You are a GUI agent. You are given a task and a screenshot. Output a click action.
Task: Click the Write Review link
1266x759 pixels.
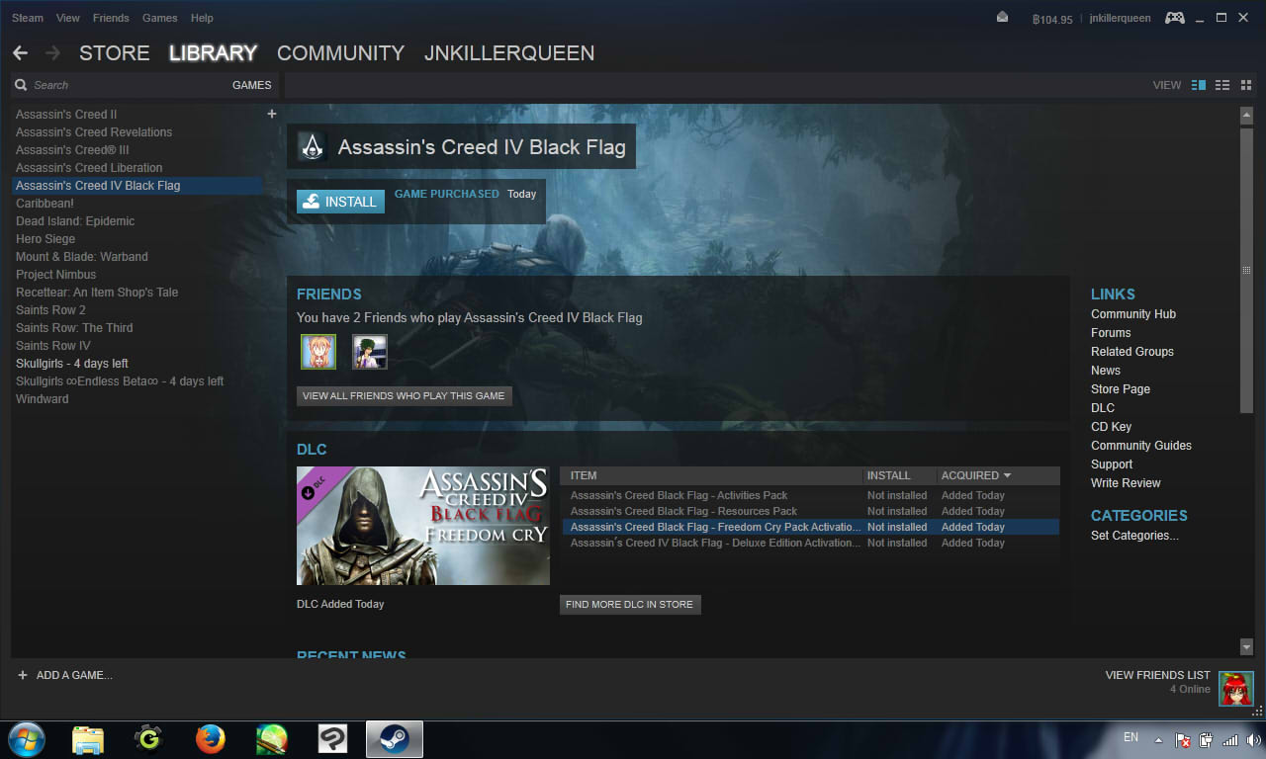pos(1126,483)
